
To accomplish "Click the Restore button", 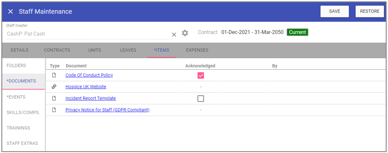I will point(370,11).
